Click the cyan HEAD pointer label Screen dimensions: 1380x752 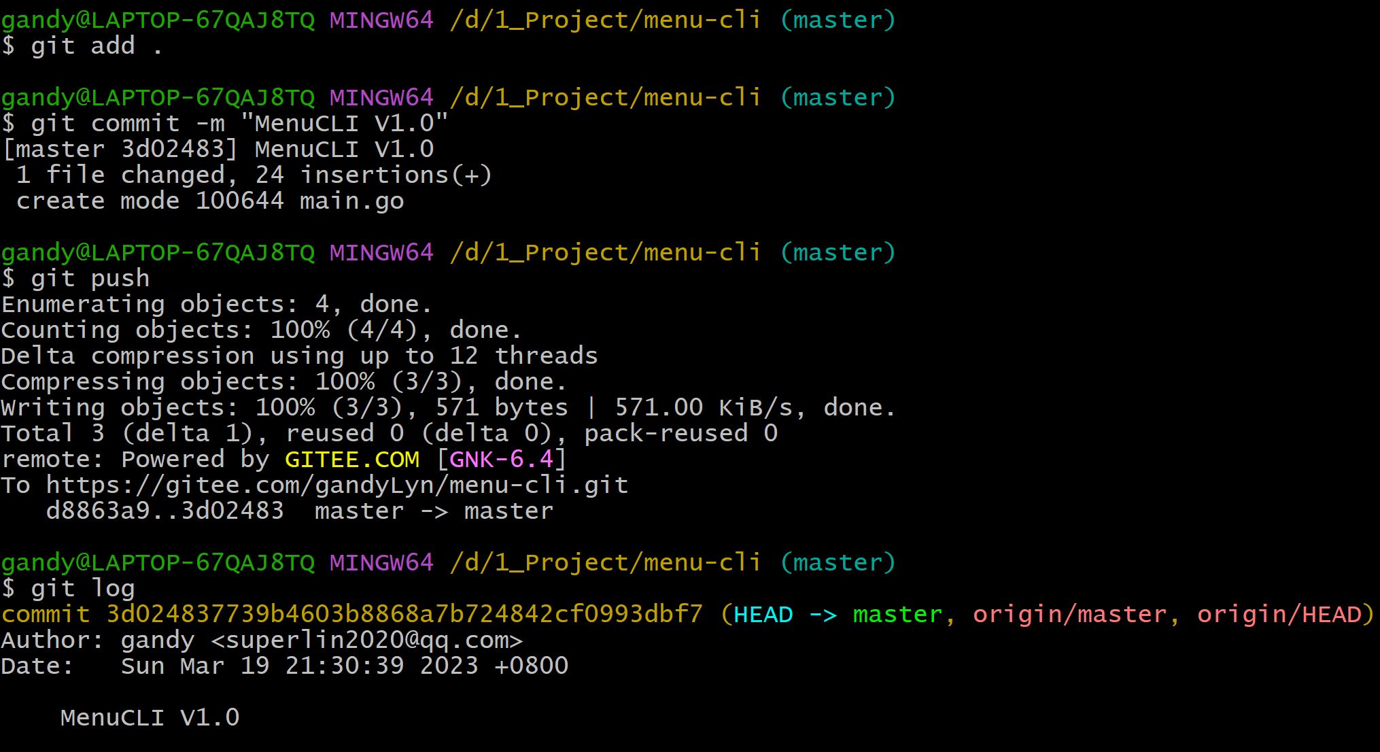click(x=763, y=615)
